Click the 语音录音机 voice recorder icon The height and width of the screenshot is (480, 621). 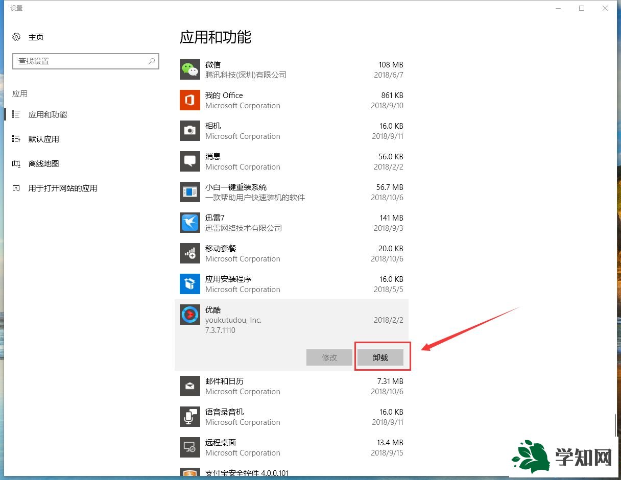click(189, 417)
